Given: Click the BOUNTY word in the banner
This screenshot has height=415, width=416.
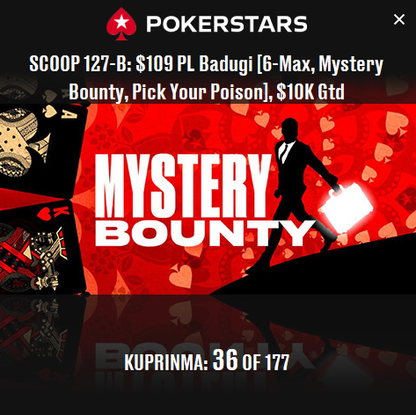Looking at the screenshot, I should point(203,233).
